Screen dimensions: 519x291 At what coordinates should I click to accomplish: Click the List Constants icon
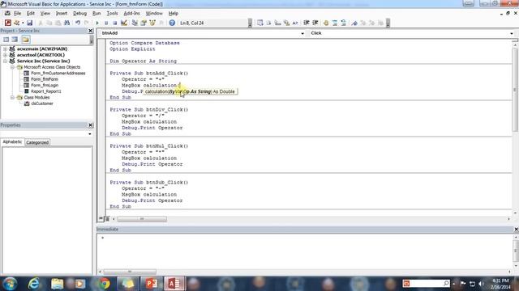coord(268,23)
